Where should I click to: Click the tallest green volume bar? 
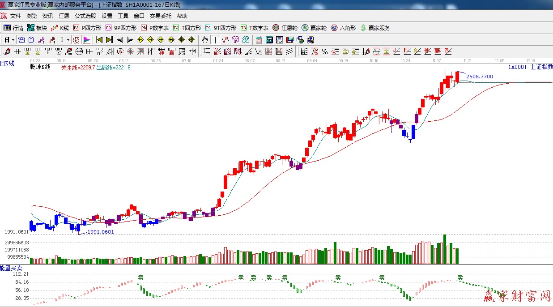click(x=445, y=249)
